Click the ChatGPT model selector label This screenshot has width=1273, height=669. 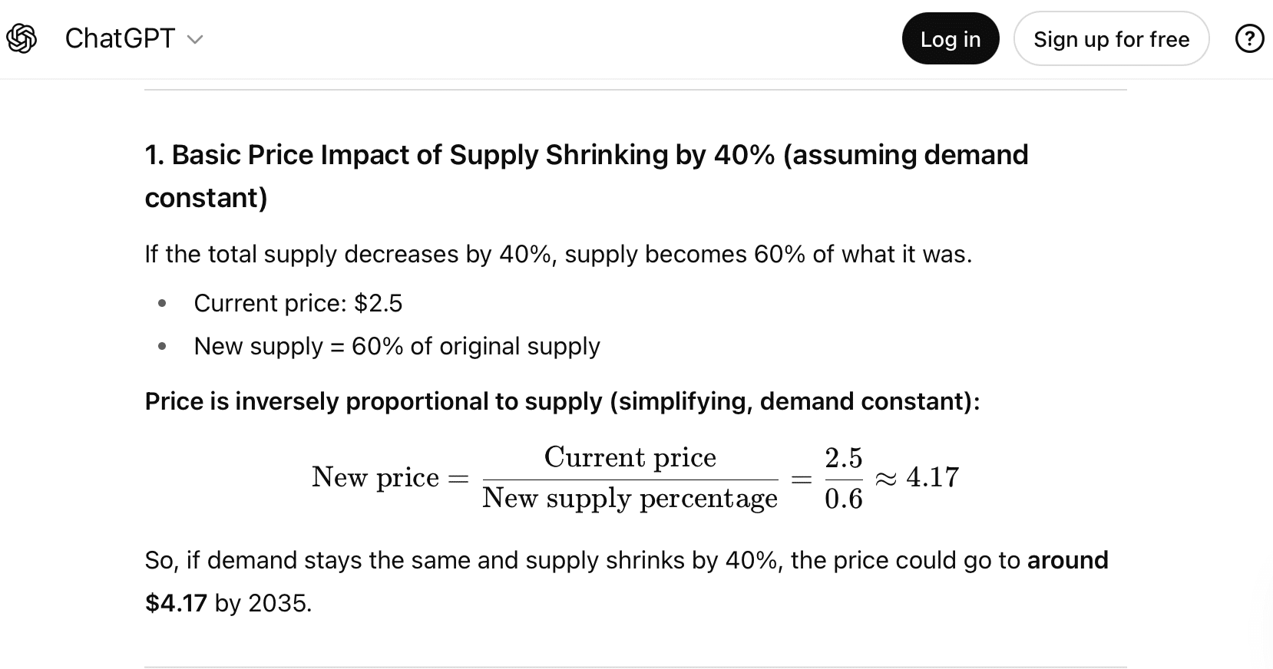pos(120,38)
